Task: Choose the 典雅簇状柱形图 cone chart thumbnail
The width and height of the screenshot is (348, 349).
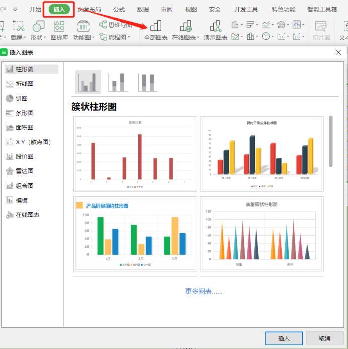Action: [x=262, y=233]
